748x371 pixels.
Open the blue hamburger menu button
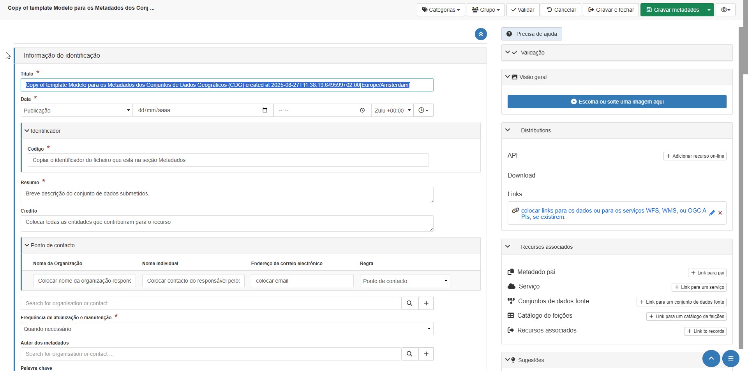tap(730, 359)
